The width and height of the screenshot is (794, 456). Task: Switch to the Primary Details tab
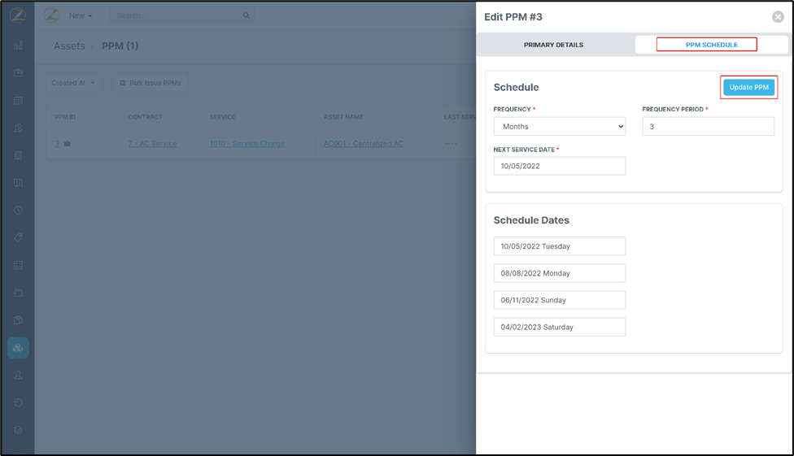click(553, 45)
